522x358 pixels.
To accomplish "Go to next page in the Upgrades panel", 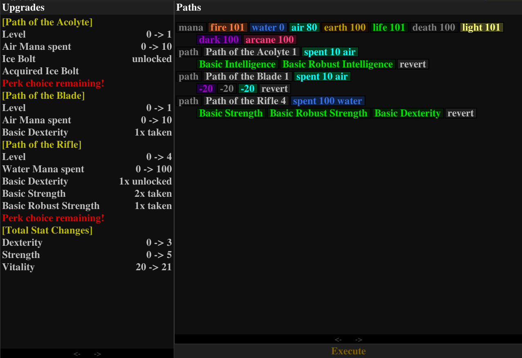I will [x=97, y=354].
